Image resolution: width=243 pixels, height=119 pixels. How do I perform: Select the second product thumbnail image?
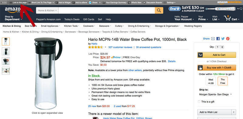(6, 51)
